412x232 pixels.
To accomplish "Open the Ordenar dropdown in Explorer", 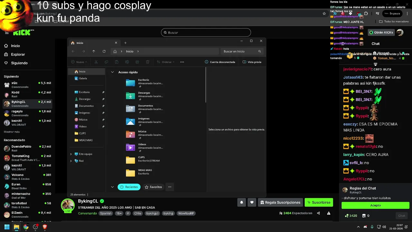I will pyautogui.click(x=166, y=62).
